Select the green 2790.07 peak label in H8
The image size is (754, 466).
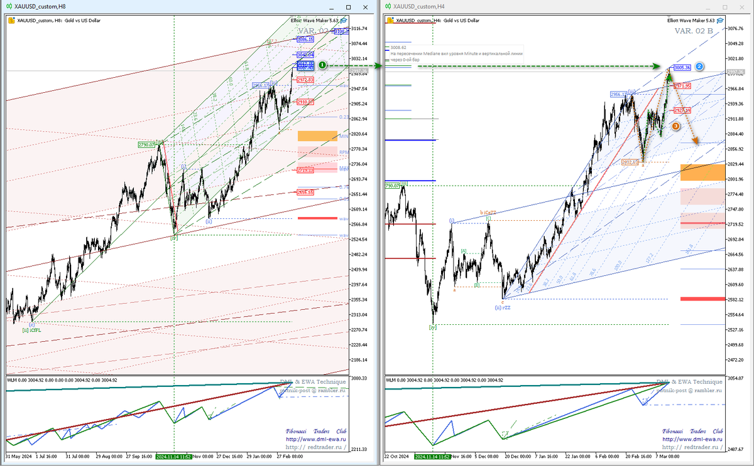(147, 145)
